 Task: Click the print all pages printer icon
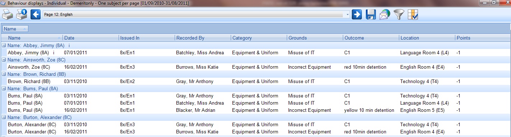[8, 14]
